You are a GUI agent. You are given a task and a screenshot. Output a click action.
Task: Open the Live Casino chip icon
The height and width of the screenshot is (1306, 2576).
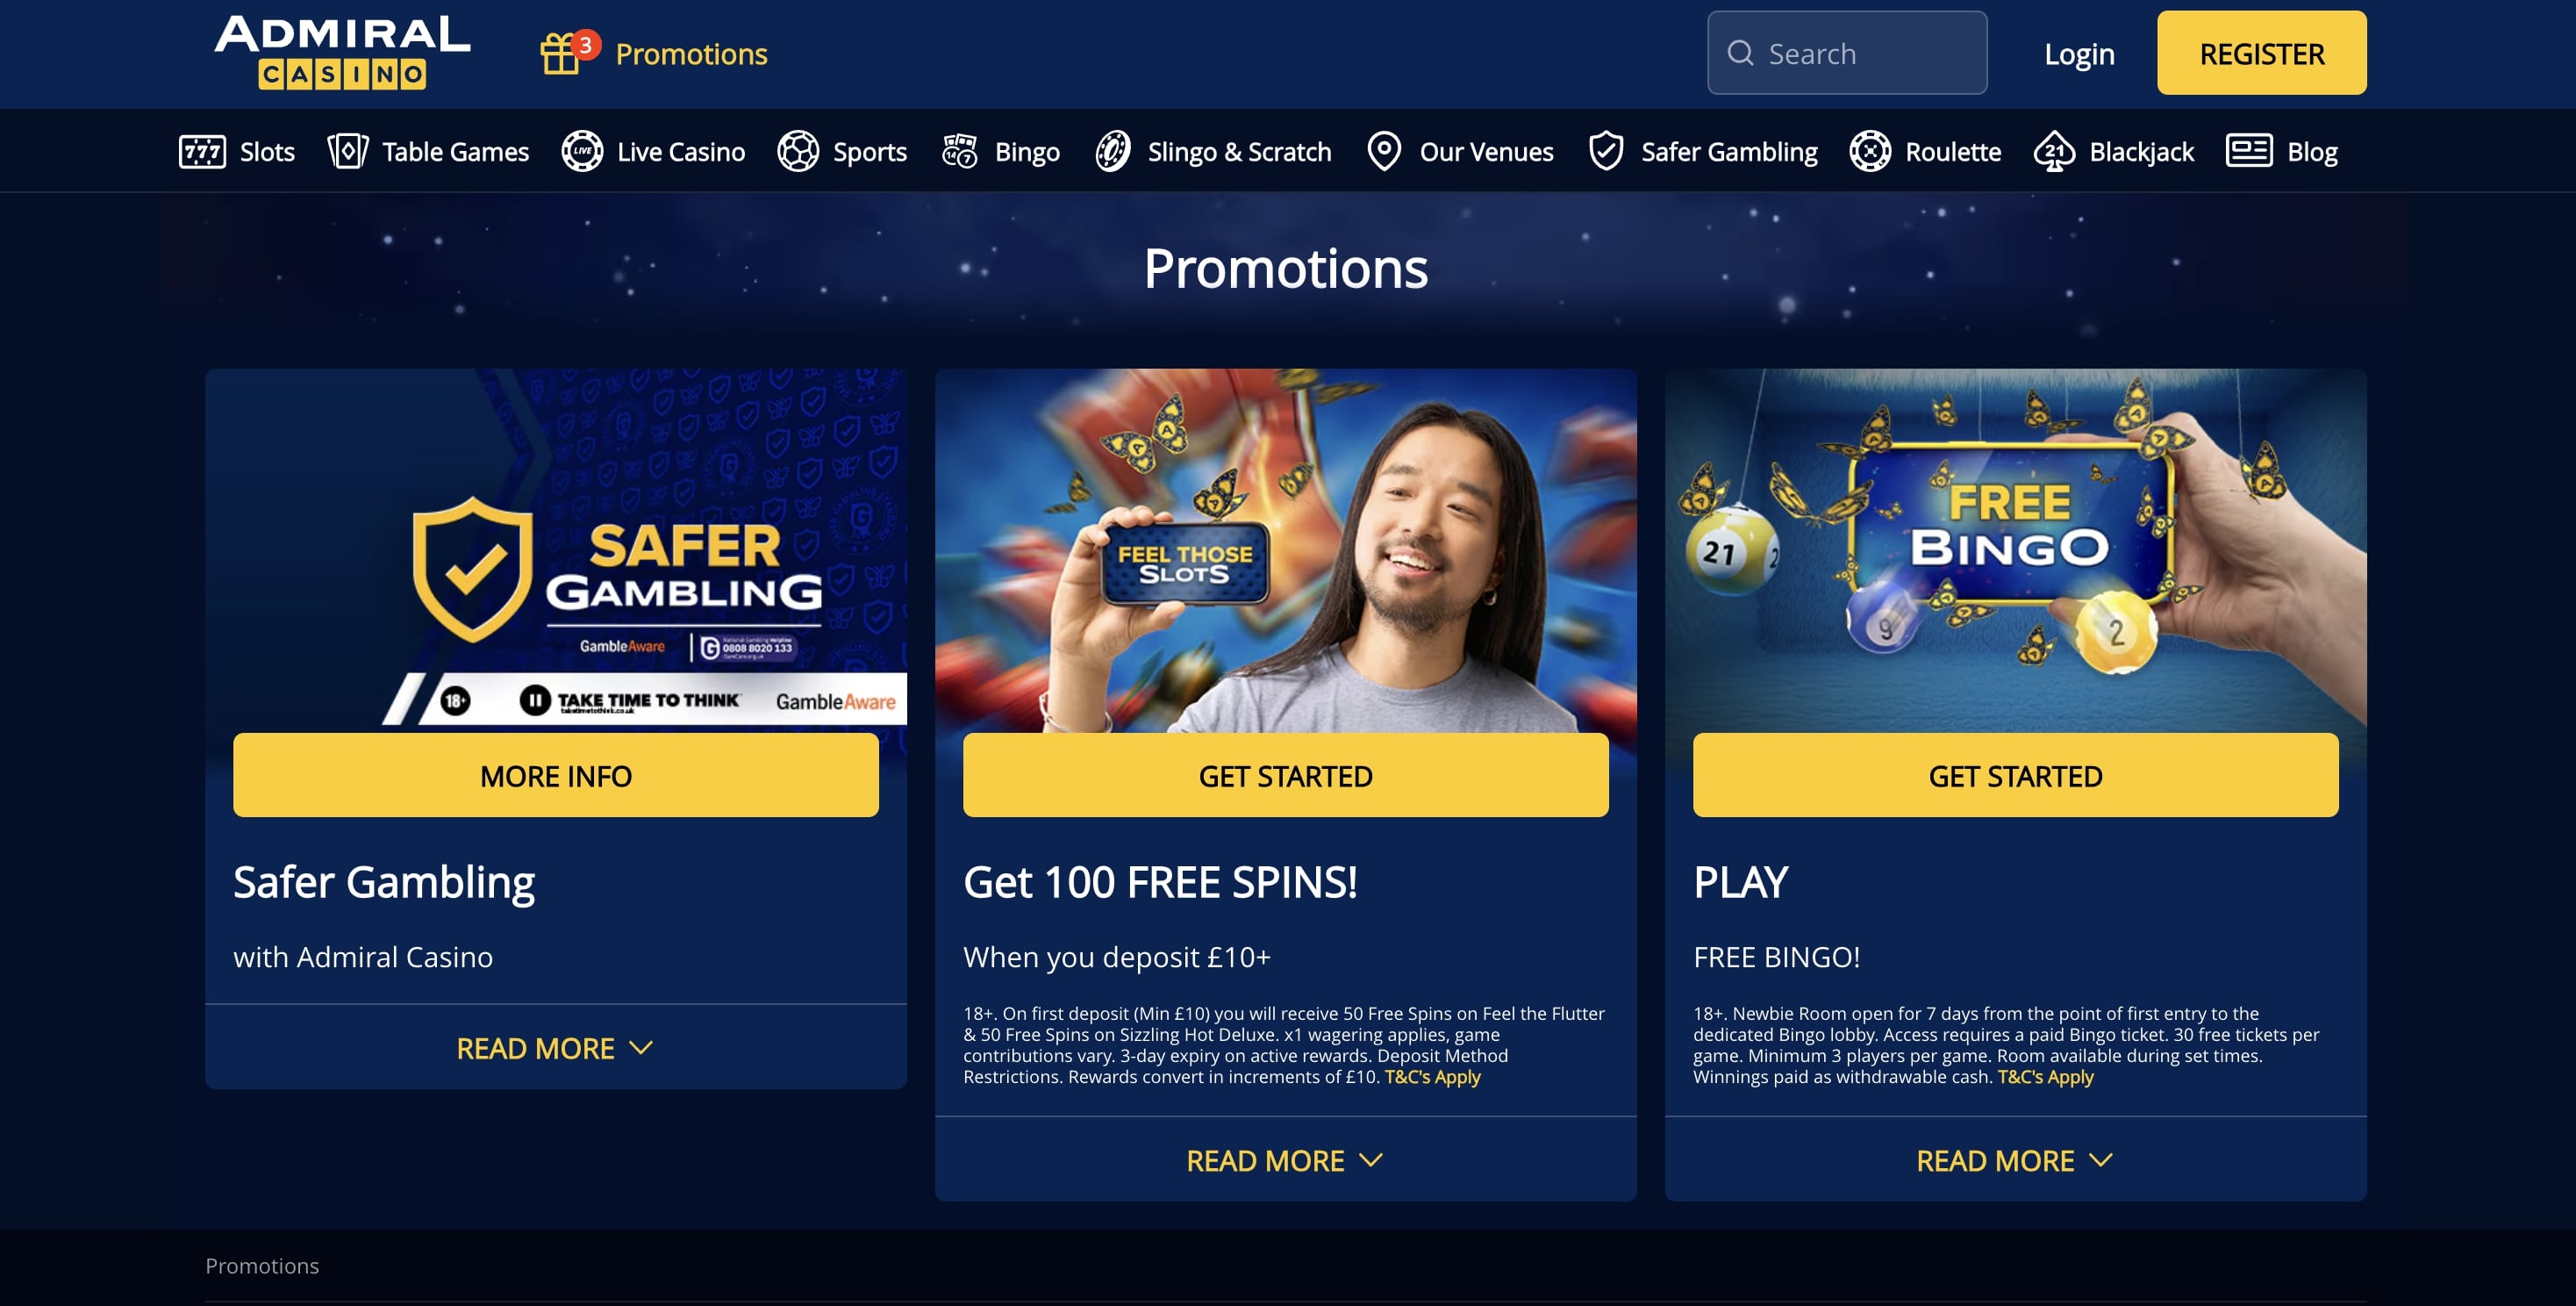pos(582,152)
